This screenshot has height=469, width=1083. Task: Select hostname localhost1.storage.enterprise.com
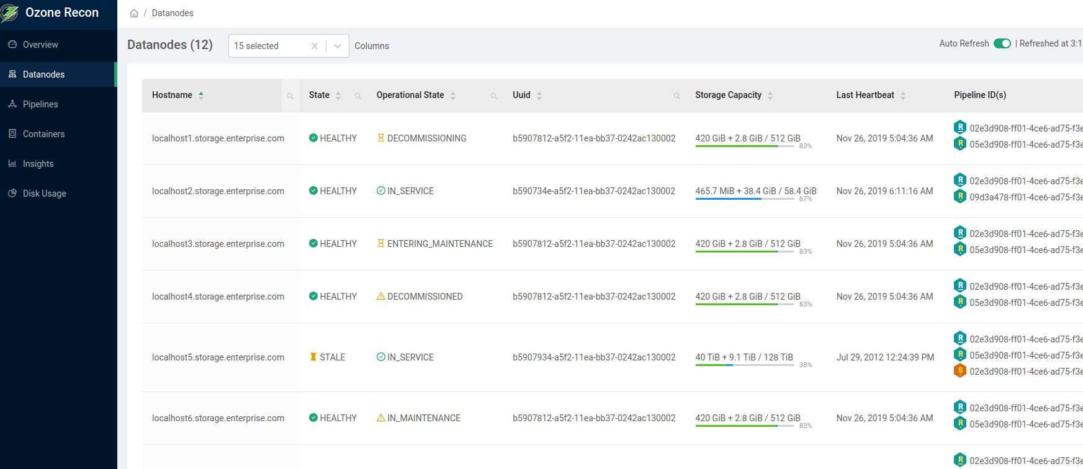[218, 138]
